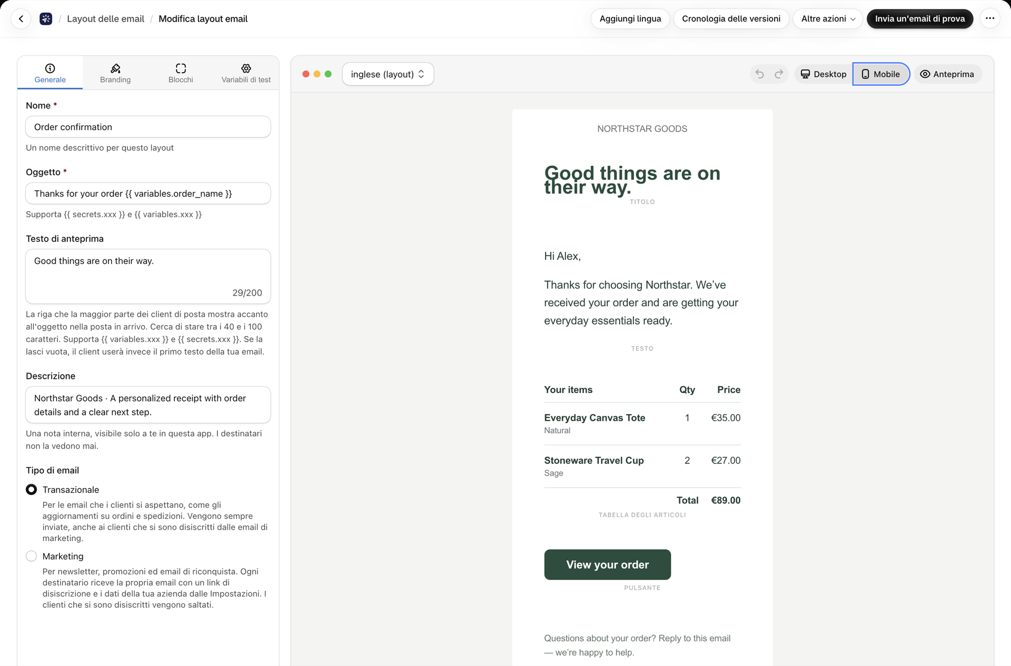Screen dimensions: 1011x666
Task: Click the Testo di anteprima textarea
Action: coord(148,276)
